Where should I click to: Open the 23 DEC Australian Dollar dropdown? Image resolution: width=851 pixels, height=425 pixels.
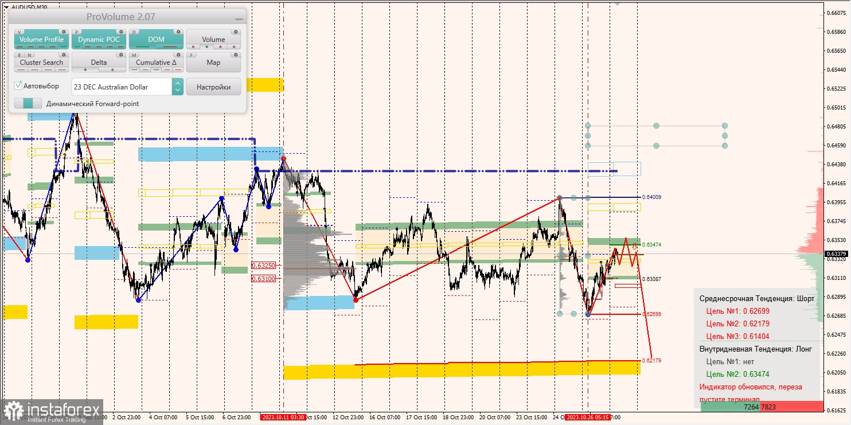tap(121, 87)
